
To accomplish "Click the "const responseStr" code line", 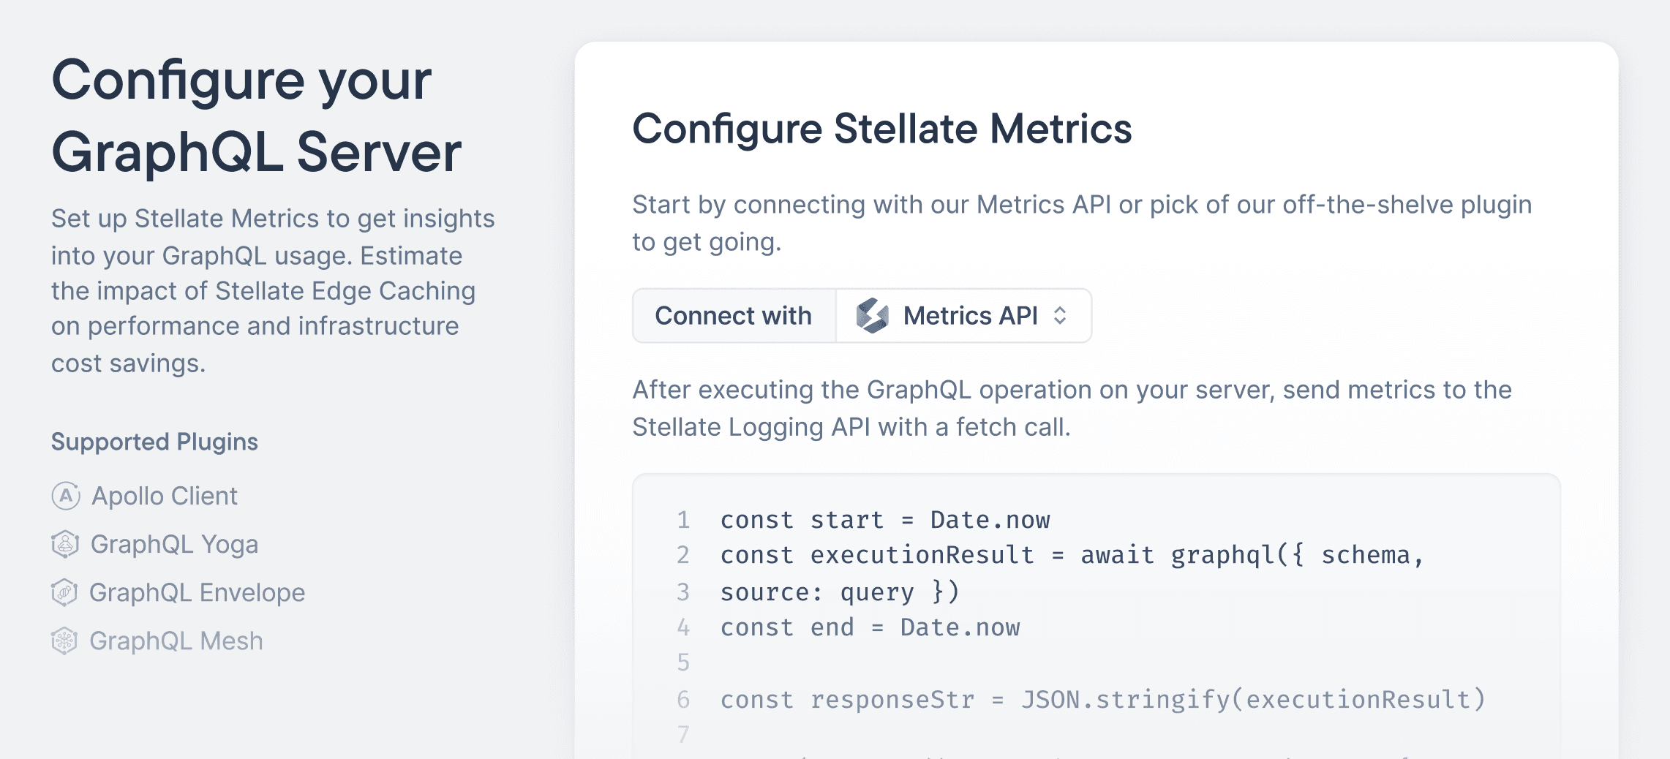I will pyautogui.click(x=1102, y=700).
